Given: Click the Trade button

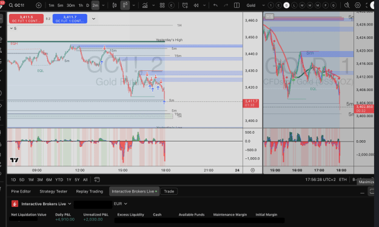Looking at the screenshot, I should point(169,191).
